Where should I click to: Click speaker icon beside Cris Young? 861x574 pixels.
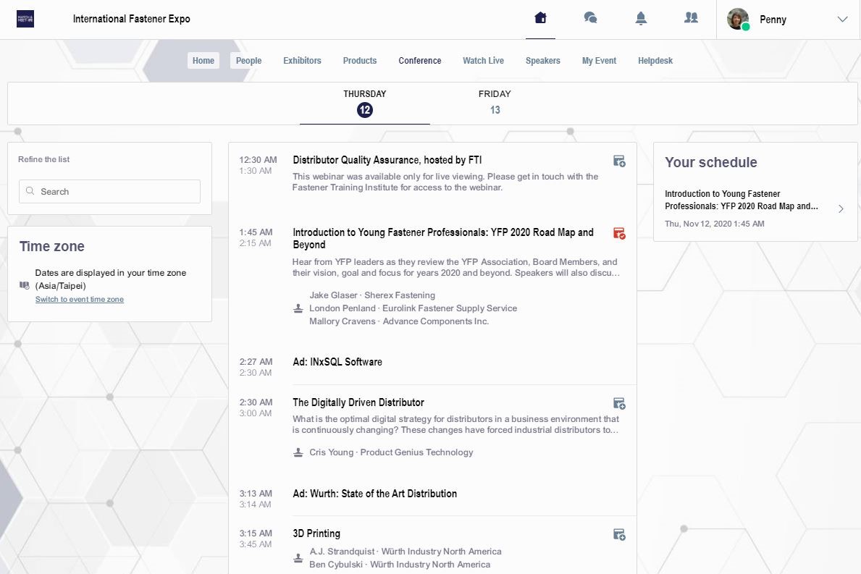tap(298, 452)
